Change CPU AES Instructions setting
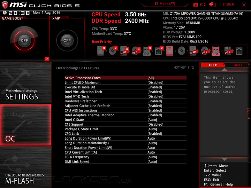The height and width of the screenshot is (188, 251). (125, 110)
